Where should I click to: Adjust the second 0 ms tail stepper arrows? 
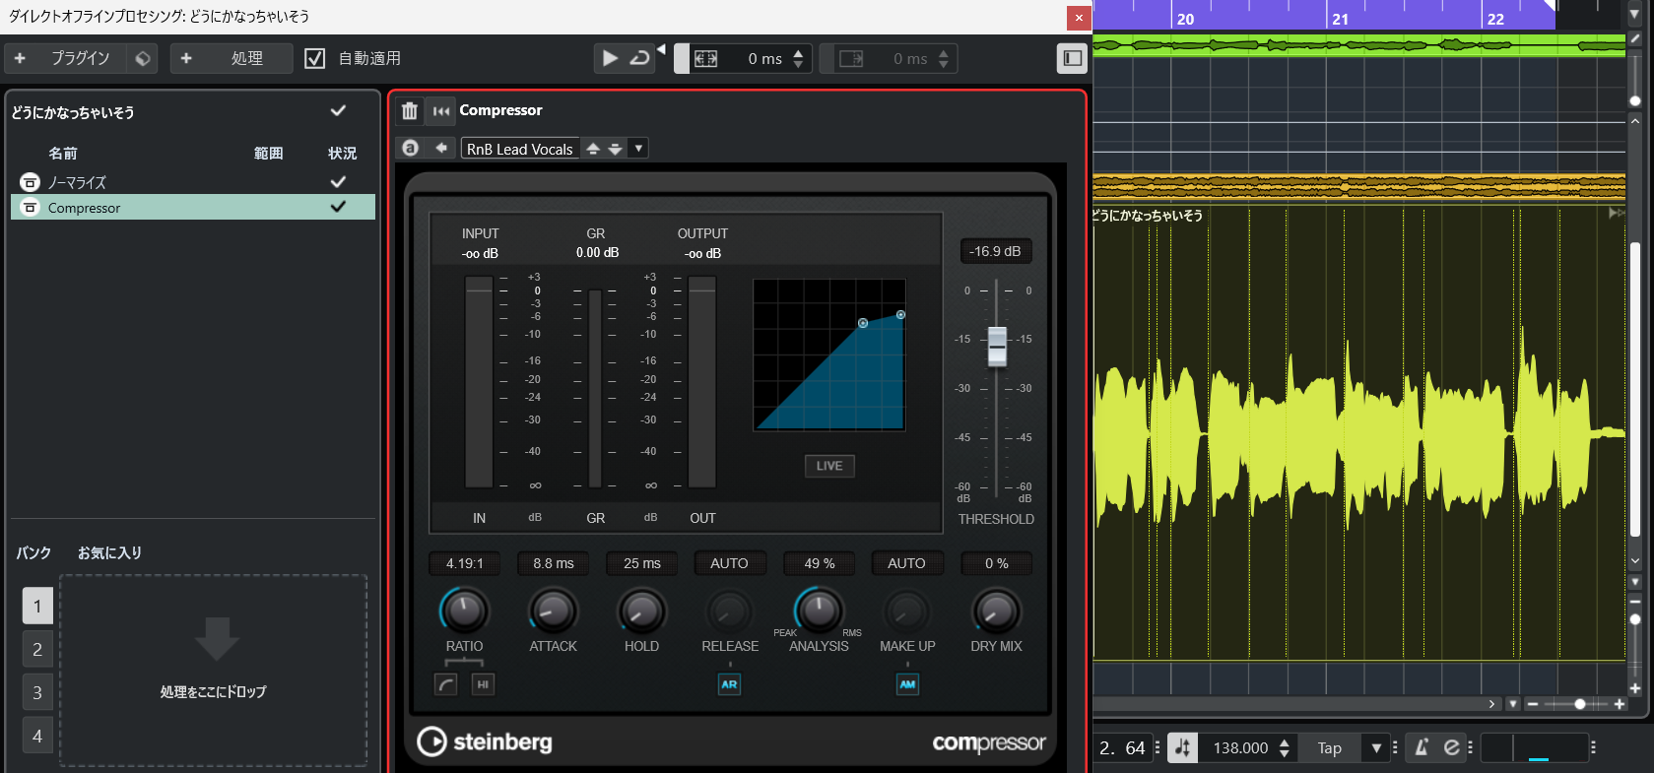pos(944,59)
